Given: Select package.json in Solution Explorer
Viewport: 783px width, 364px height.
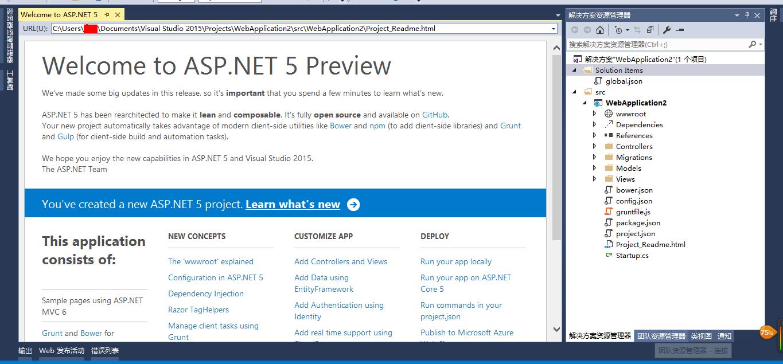Looking at the screenshot, I should click(x=638, y=222).
